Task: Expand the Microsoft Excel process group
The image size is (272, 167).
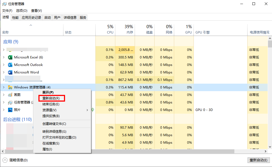Action: (x=3, y=57)
